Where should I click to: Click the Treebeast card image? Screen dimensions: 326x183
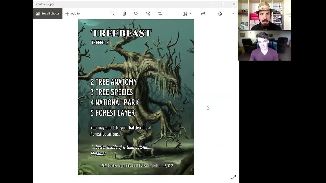tap(136, 97)
